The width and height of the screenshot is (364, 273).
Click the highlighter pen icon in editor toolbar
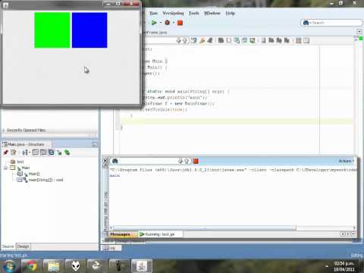coord(202,40)
